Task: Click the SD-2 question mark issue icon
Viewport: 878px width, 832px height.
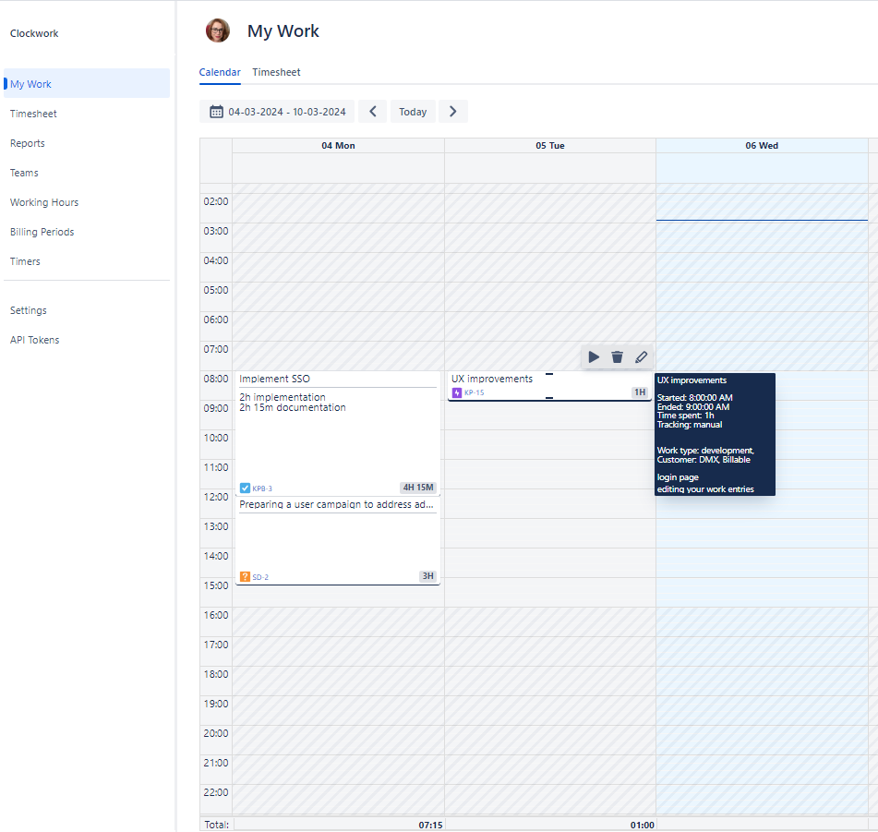Action: pos(246,575)
